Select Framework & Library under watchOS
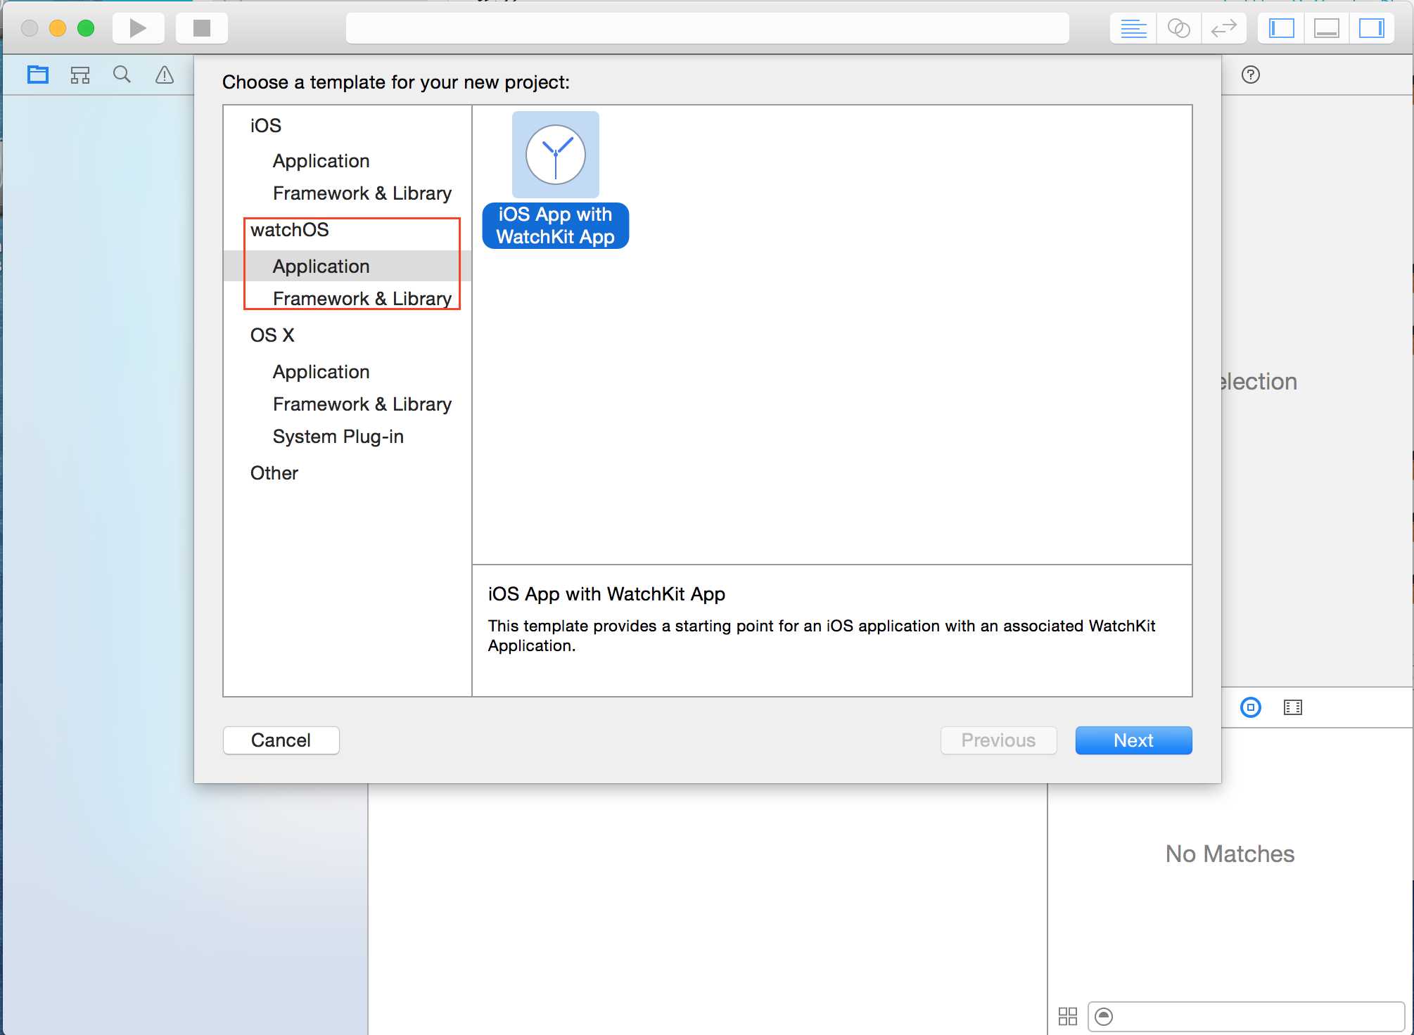Screen dimensions: 1414x1035 [x=362, y=299]
